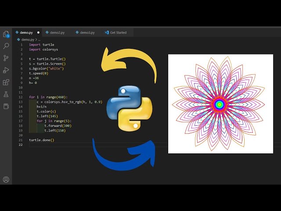
Task: Switch to the demo3.py tab
Action: pos(87,33)
